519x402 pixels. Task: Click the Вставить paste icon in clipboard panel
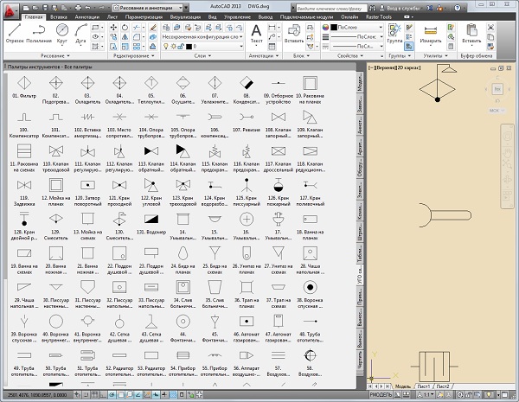pyautogui.click(x=472, y=32)
